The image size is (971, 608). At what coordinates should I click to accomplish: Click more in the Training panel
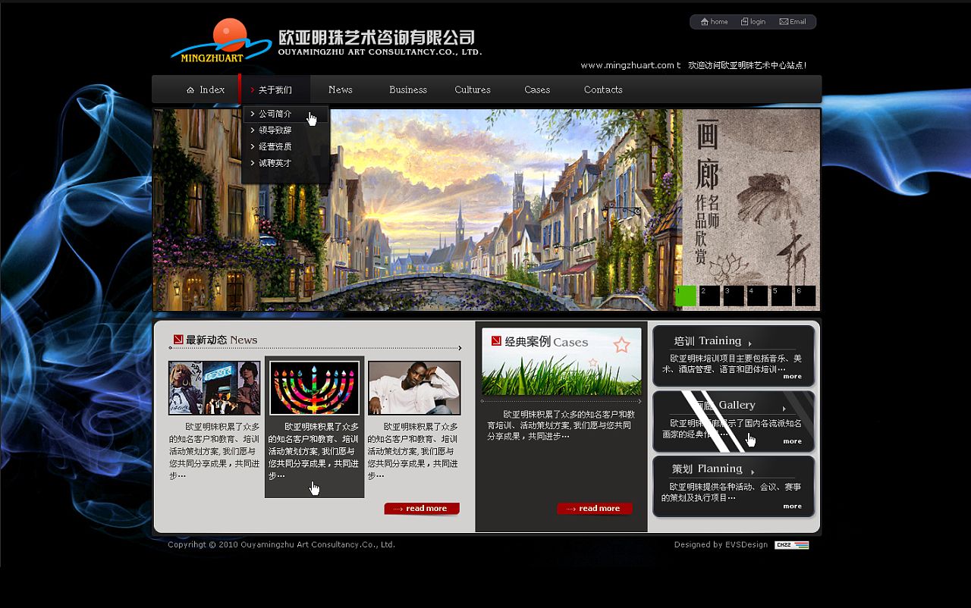pyautogui.click(x=792, y=376)
